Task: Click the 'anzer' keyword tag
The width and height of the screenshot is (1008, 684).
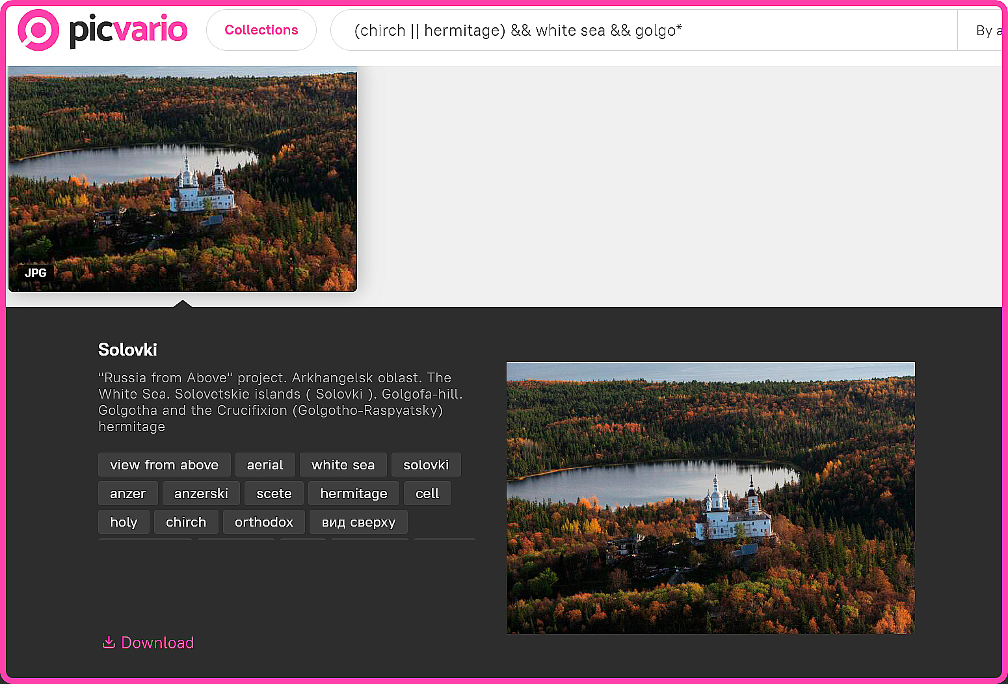Action: click(x=127, y=493)
